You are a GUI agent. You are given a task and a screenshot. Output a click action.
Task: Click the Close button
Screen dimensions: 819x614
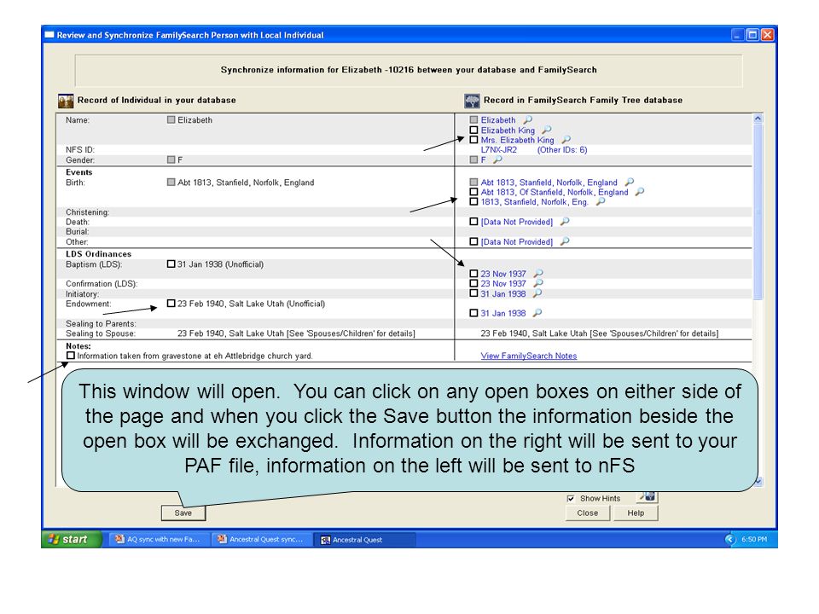(588, 513)
